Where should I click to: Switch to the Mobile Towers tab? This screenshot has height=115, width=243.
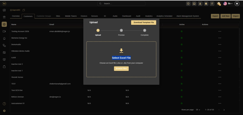pyautogui.click(x=71, y=16)
